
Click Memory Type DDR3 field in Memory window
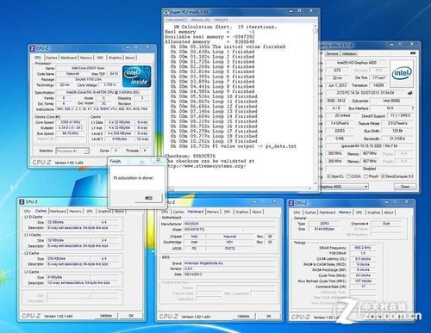(324, 224)
